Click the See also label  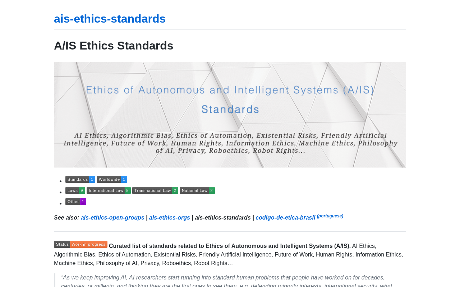pos(66,218)
